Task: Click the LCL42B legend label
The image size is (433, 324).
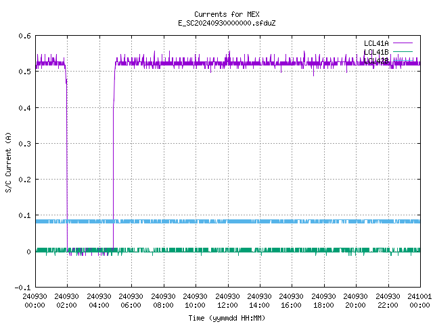Action: (x=376, y=61)
